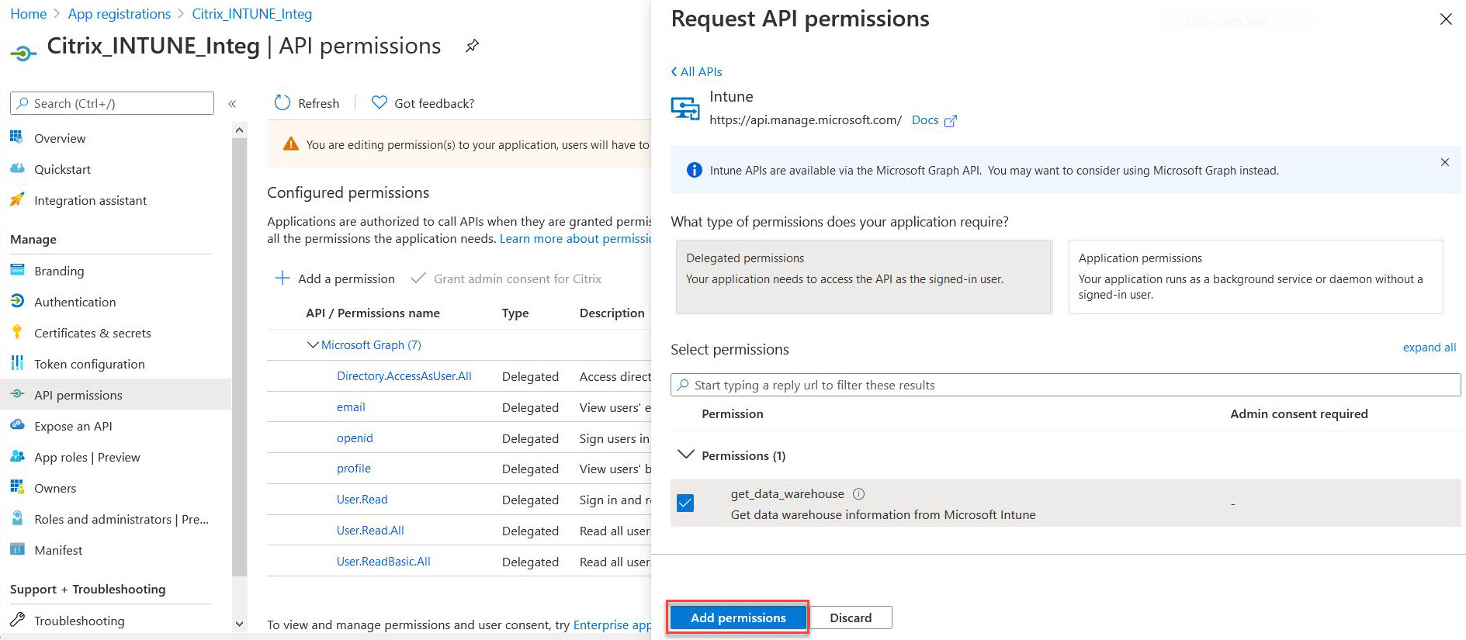Open User.Read permission entry

[362, 499]
